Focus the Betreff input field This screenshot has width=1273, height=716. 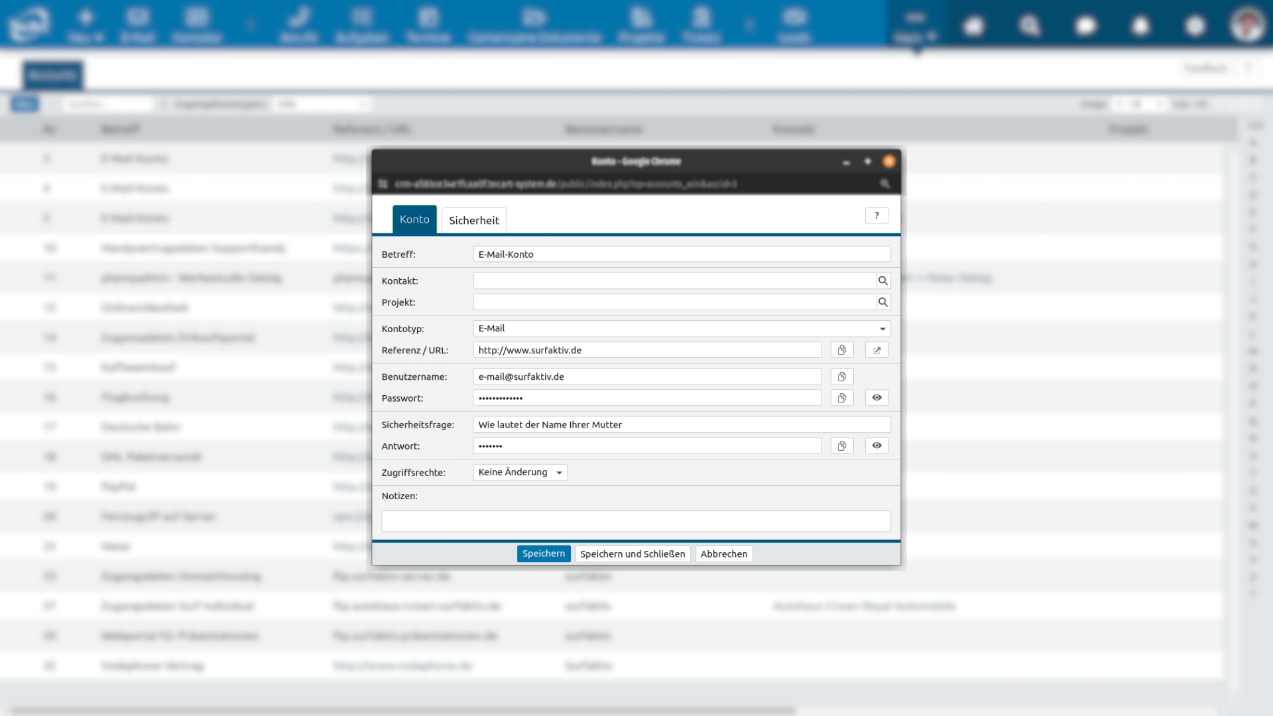click(681, 255)
